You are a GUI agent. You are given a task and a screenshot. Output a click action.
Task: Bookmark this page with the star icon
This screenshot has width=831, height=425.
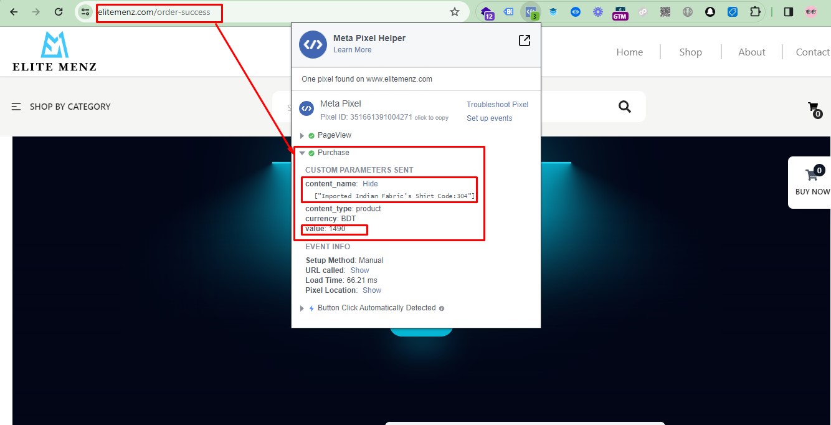(455, 12)
